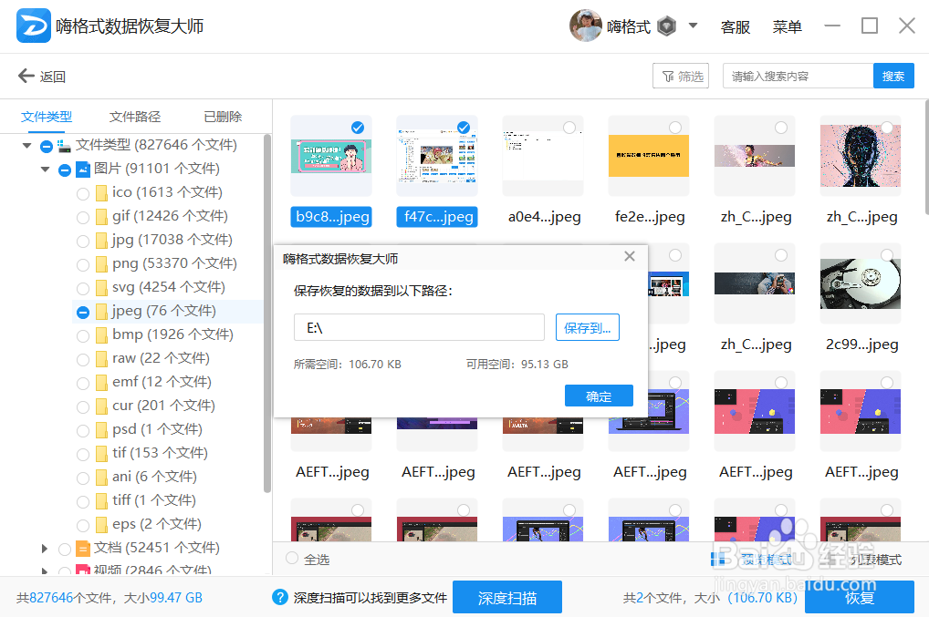Viewport: 929px width, 617px height.
Task: Expand the 文档 folder node
Action: coord(44,548)
